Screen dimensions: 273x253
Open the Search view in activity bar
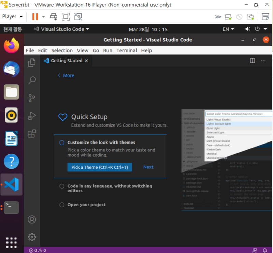tap(32, 80)
